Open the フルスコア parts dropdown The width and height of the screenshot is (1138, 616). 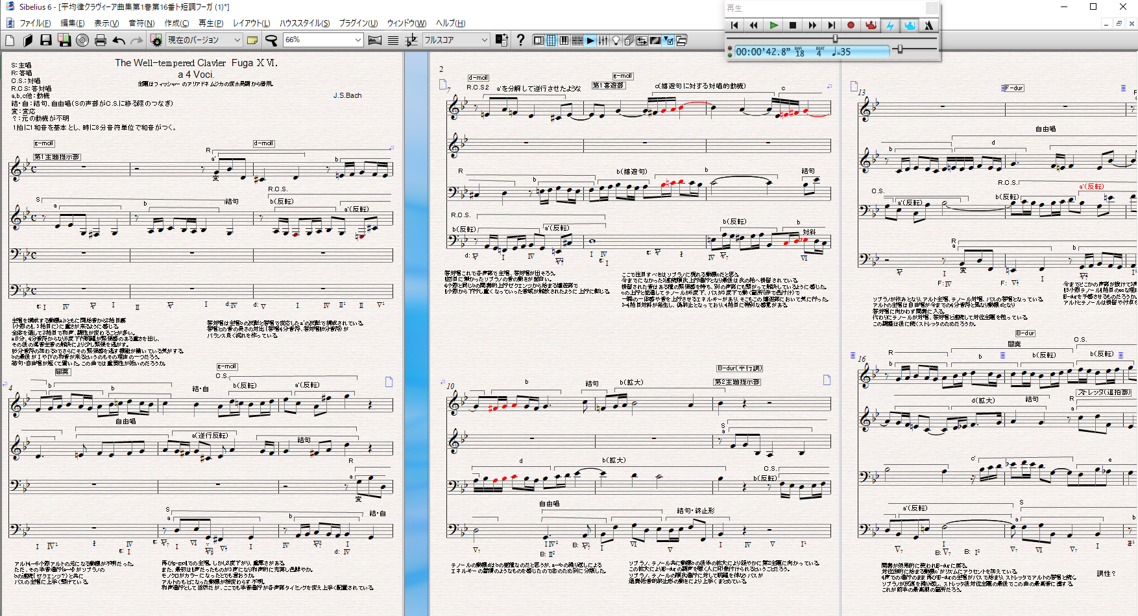(455, 40)
